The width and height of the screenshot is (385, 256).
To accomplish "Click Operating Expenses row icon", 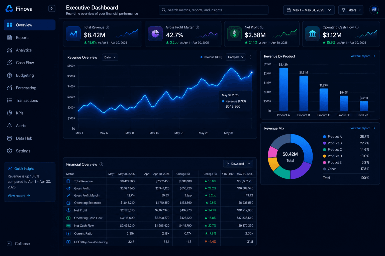I will pos(68,203).
